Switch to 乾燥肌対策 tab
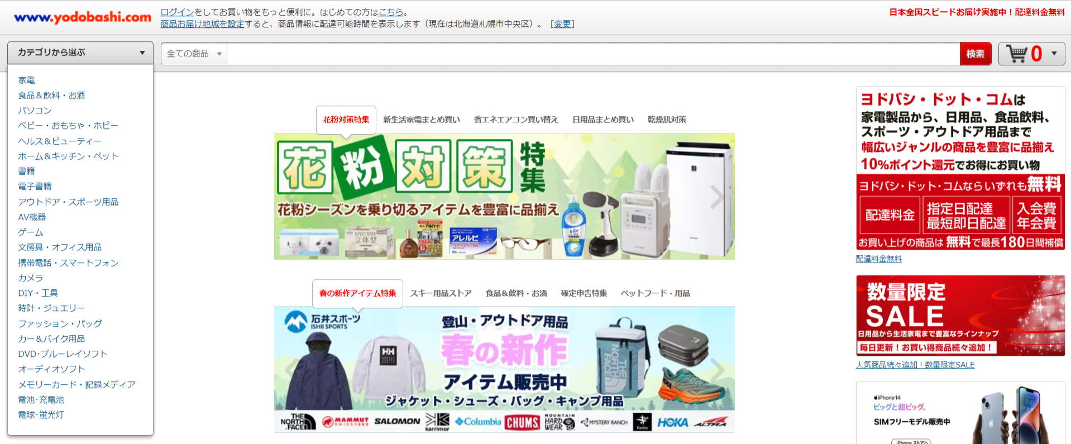The image size is (1071, 444). click(667, 120)
